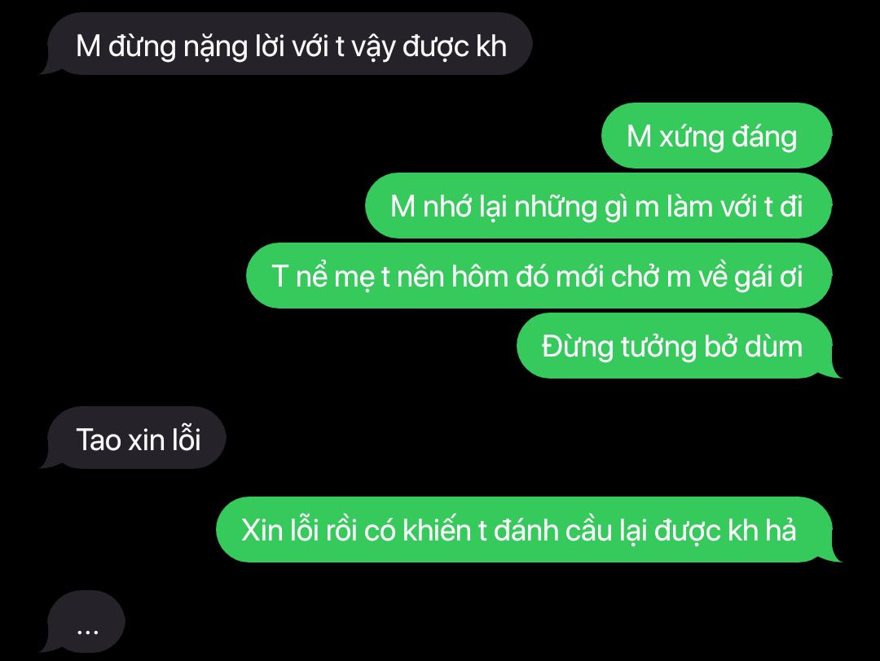Tap the "Đừng tưởng bở dùm" message
880x661 pixels.
click(x=679, y=346)
